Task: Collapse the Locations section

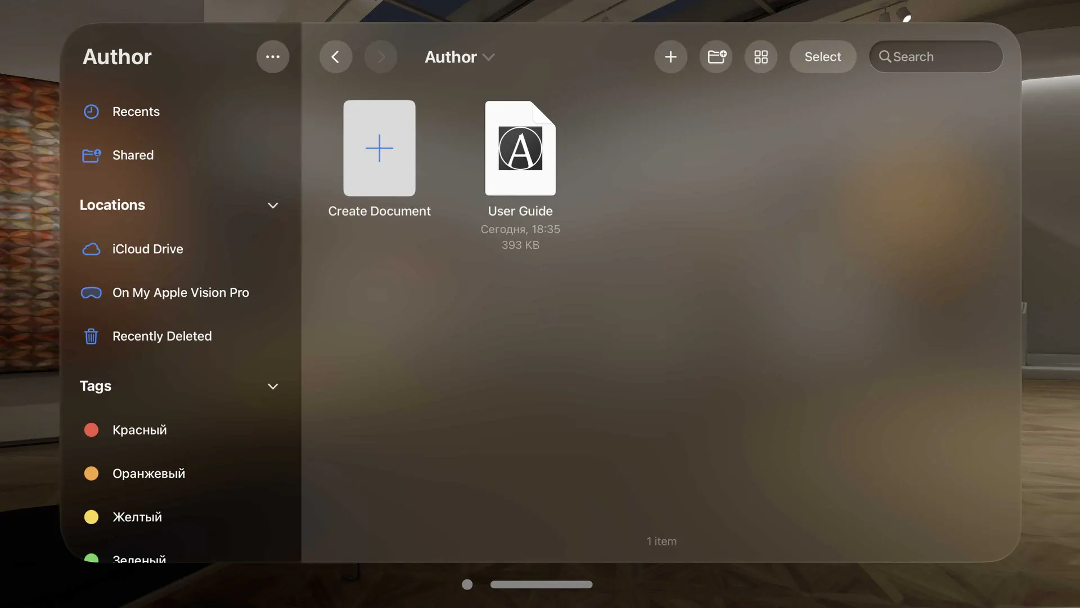Action: click(x=273, y=205)
